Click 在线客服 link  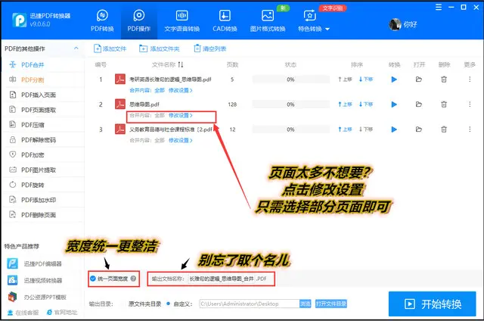click(x=23, y=313)
